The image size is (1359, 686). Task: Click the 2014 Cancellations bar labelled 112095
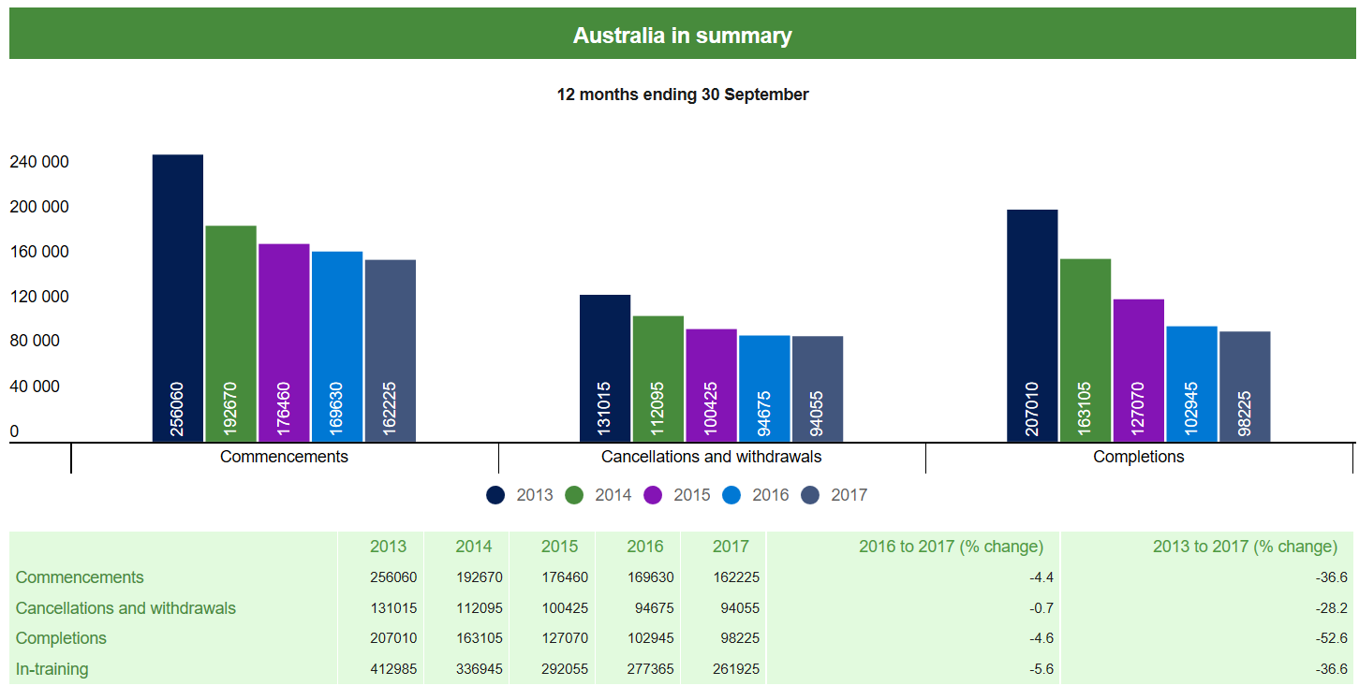tap(658, 379)
